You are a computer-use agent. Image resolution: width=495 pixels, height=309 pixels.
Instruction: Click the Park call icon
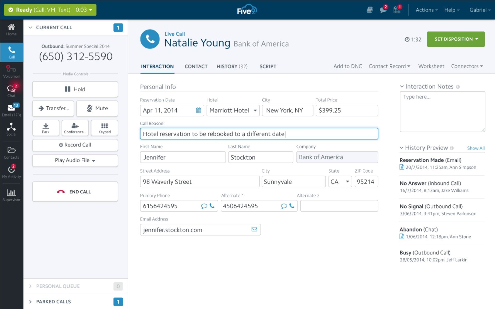(45, 128)
